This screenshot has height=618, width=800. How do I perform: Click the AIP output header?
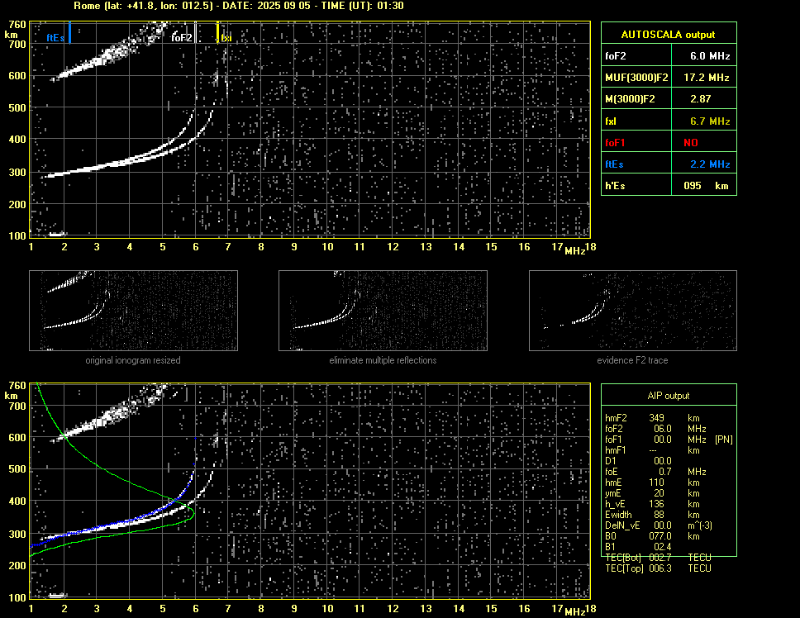[x=668, y=396]
